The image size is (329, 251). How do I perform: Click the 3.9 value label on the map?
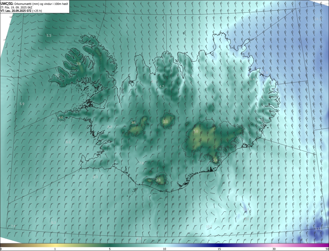coord(79,64)
